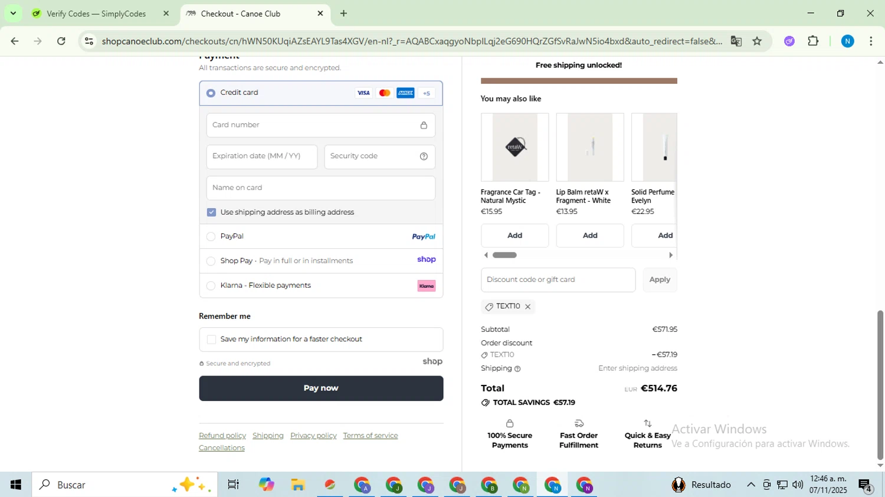Select Shop Pay payment option
Viewport: 885px width, 497px height.
pos(211,261)
